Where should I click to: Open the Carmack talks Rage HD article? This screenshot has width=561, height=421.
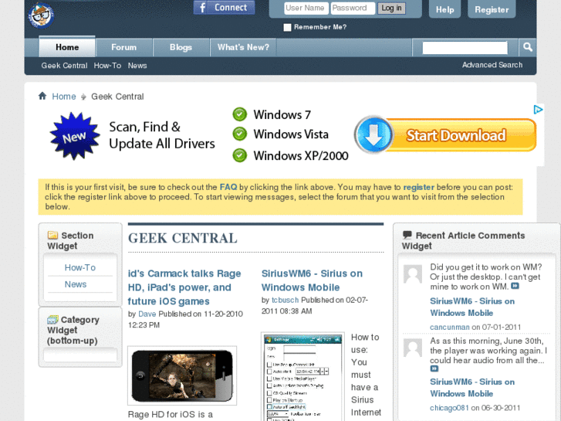click(184, 287)
